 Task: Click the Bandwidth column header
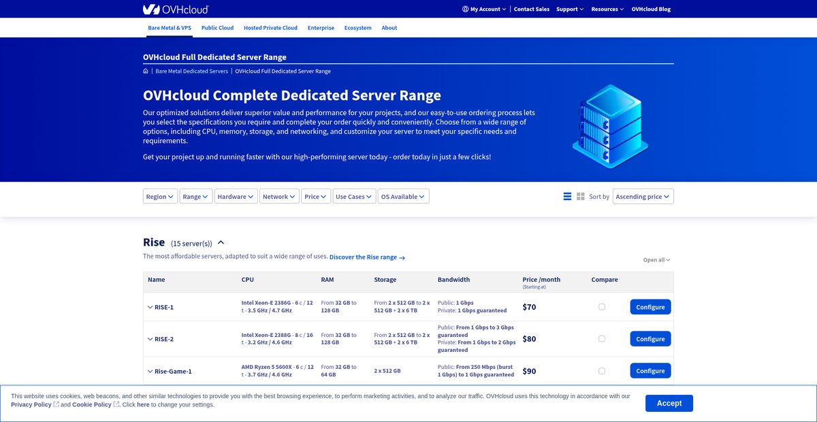(x=453, y=280)
